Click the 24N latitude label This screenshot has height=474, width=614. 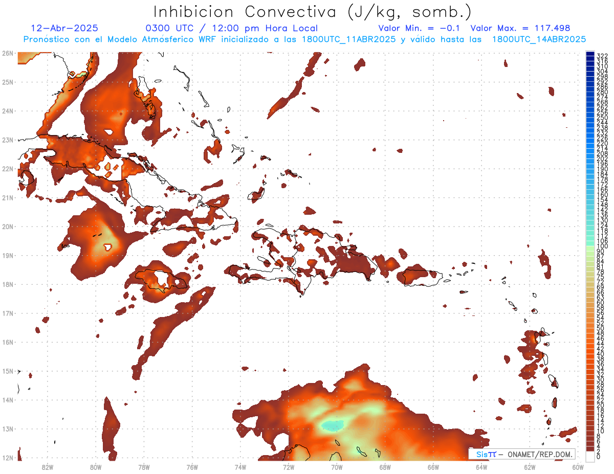[x=7, y=111]
